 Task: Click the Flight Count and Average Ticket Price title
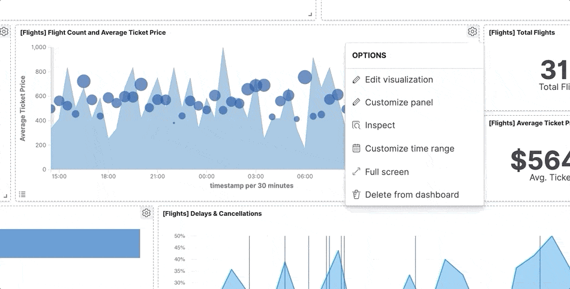[x=93, y=32]
